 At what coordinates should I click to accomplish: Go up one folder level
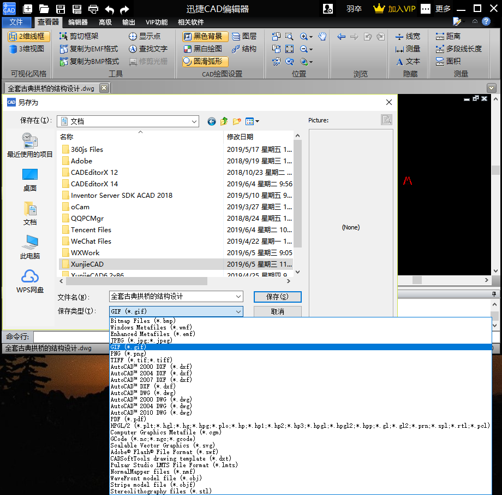click(224, 121)
